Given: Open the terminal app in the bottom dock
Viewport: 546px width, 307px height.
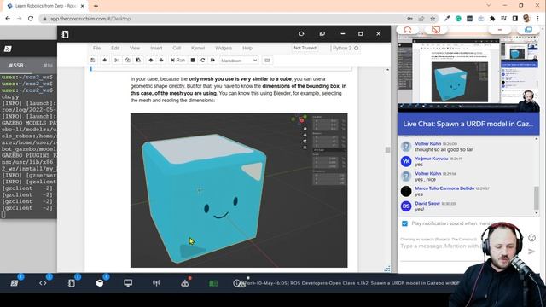Looking at the screenshot, I should click(x=15, y=283).
